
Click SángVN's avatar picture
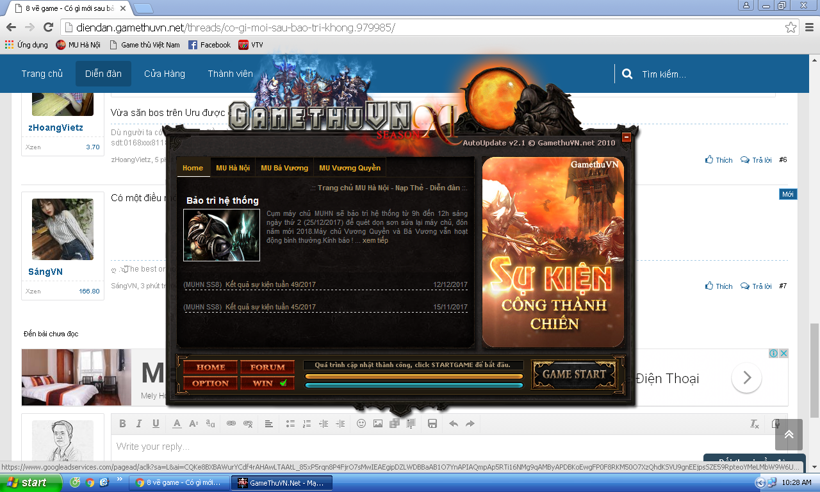(63, 229)
